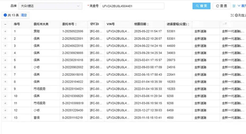Expand row 12 with 委托书号 3-20201226430
Image resolution: width=246 pixels, height=134 pixels.
[5, 110]
